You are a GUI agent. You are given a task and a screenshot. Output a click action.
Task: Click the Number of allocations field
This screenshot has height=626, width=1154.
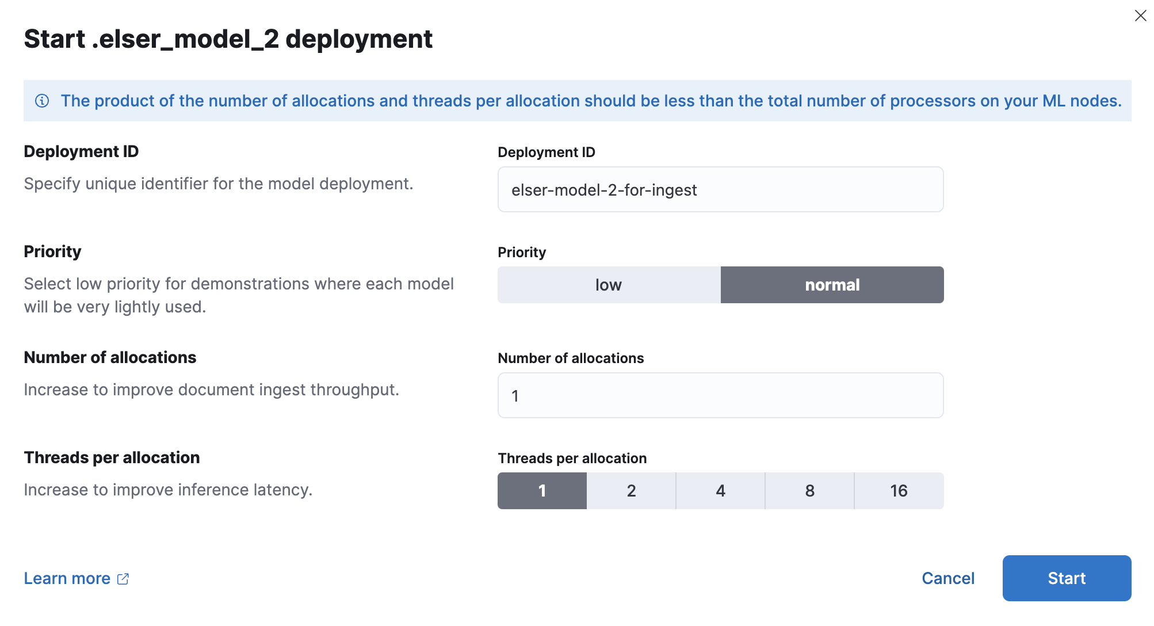(720, 395)
